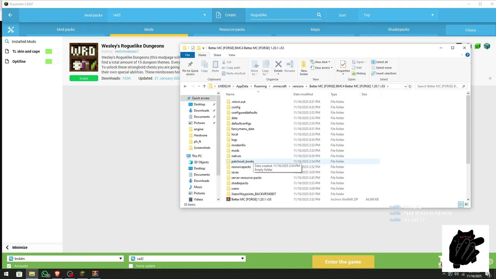Switch to large icons view in Explorer
The width and height of the screenshot is (496, 279).
467,204
